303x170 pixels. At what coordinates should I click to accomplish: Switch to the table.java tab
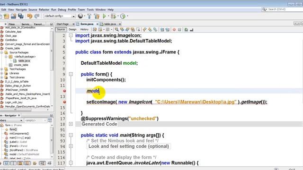110,24
